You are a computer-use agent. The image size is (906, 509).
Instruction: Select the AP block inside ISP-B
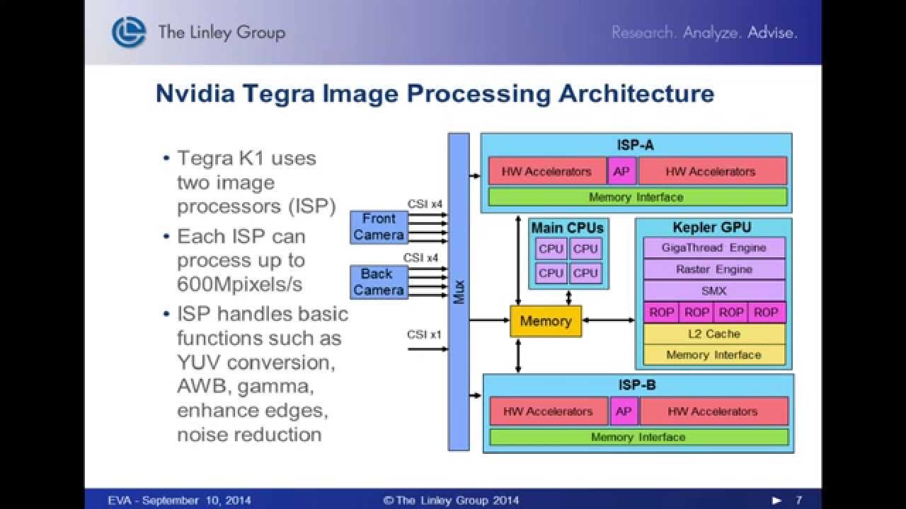pyautogui.click(x=624, y=411)
